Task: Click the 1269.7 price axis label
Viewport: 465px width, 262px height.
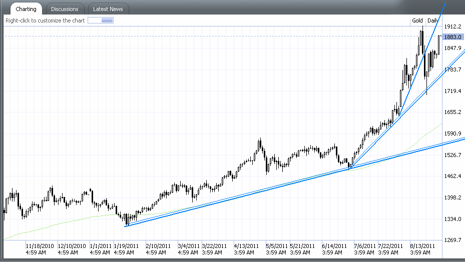Action: 452,240
